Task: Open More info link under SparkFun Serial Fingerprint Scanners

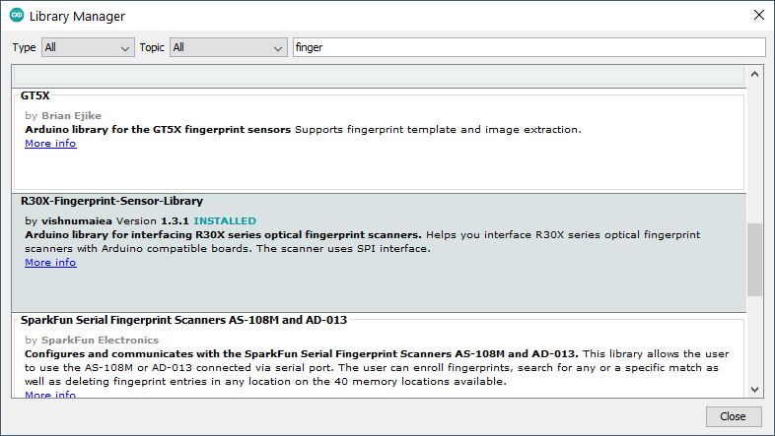Action: point(50,394)
